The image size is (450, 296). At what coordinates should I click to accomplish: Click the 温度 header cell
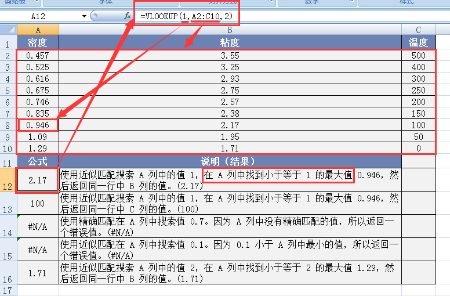click(419, 42)
